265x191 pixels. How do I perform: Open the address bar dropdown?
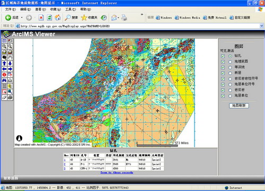point(262,26)
